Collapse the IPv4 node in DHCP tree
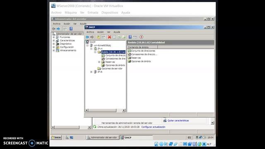Screen dimensions: 265x149 tap(91, 49)
